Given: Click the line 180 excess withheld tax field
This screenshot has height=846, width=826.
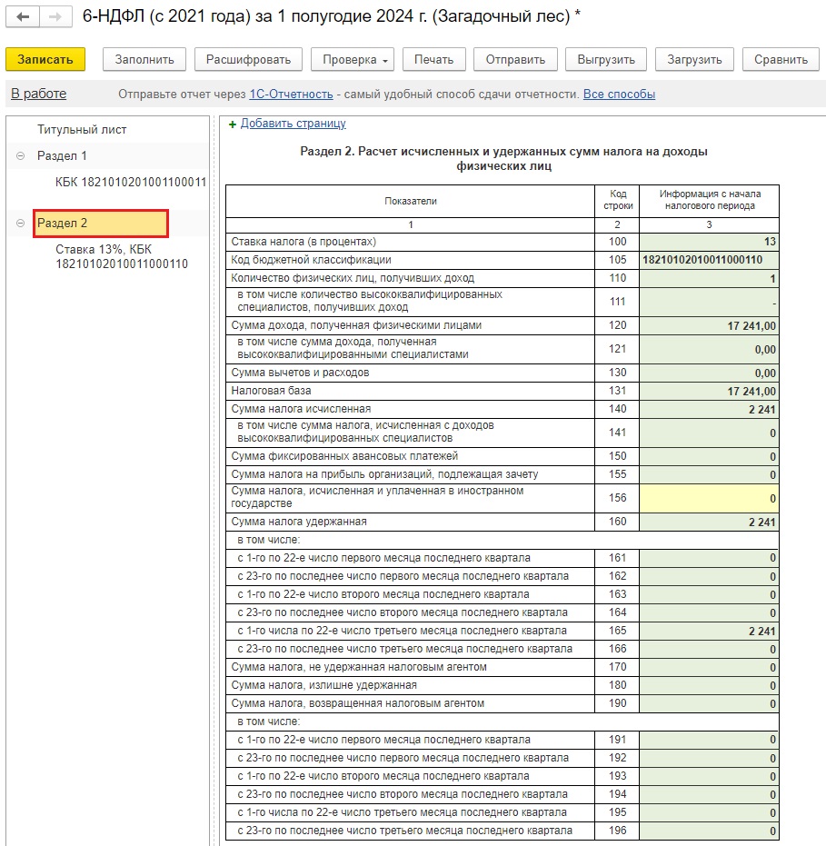Looking at the screenshot, I should (709, 686).
